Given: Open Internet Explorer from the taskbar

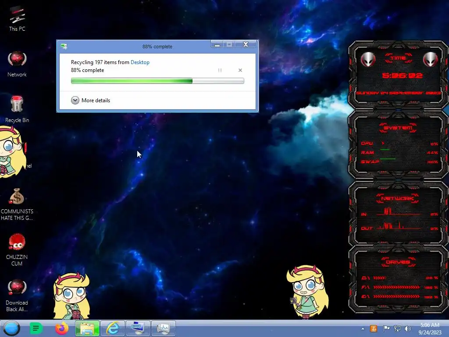Looking at the screenshot, I should [113, 328].
